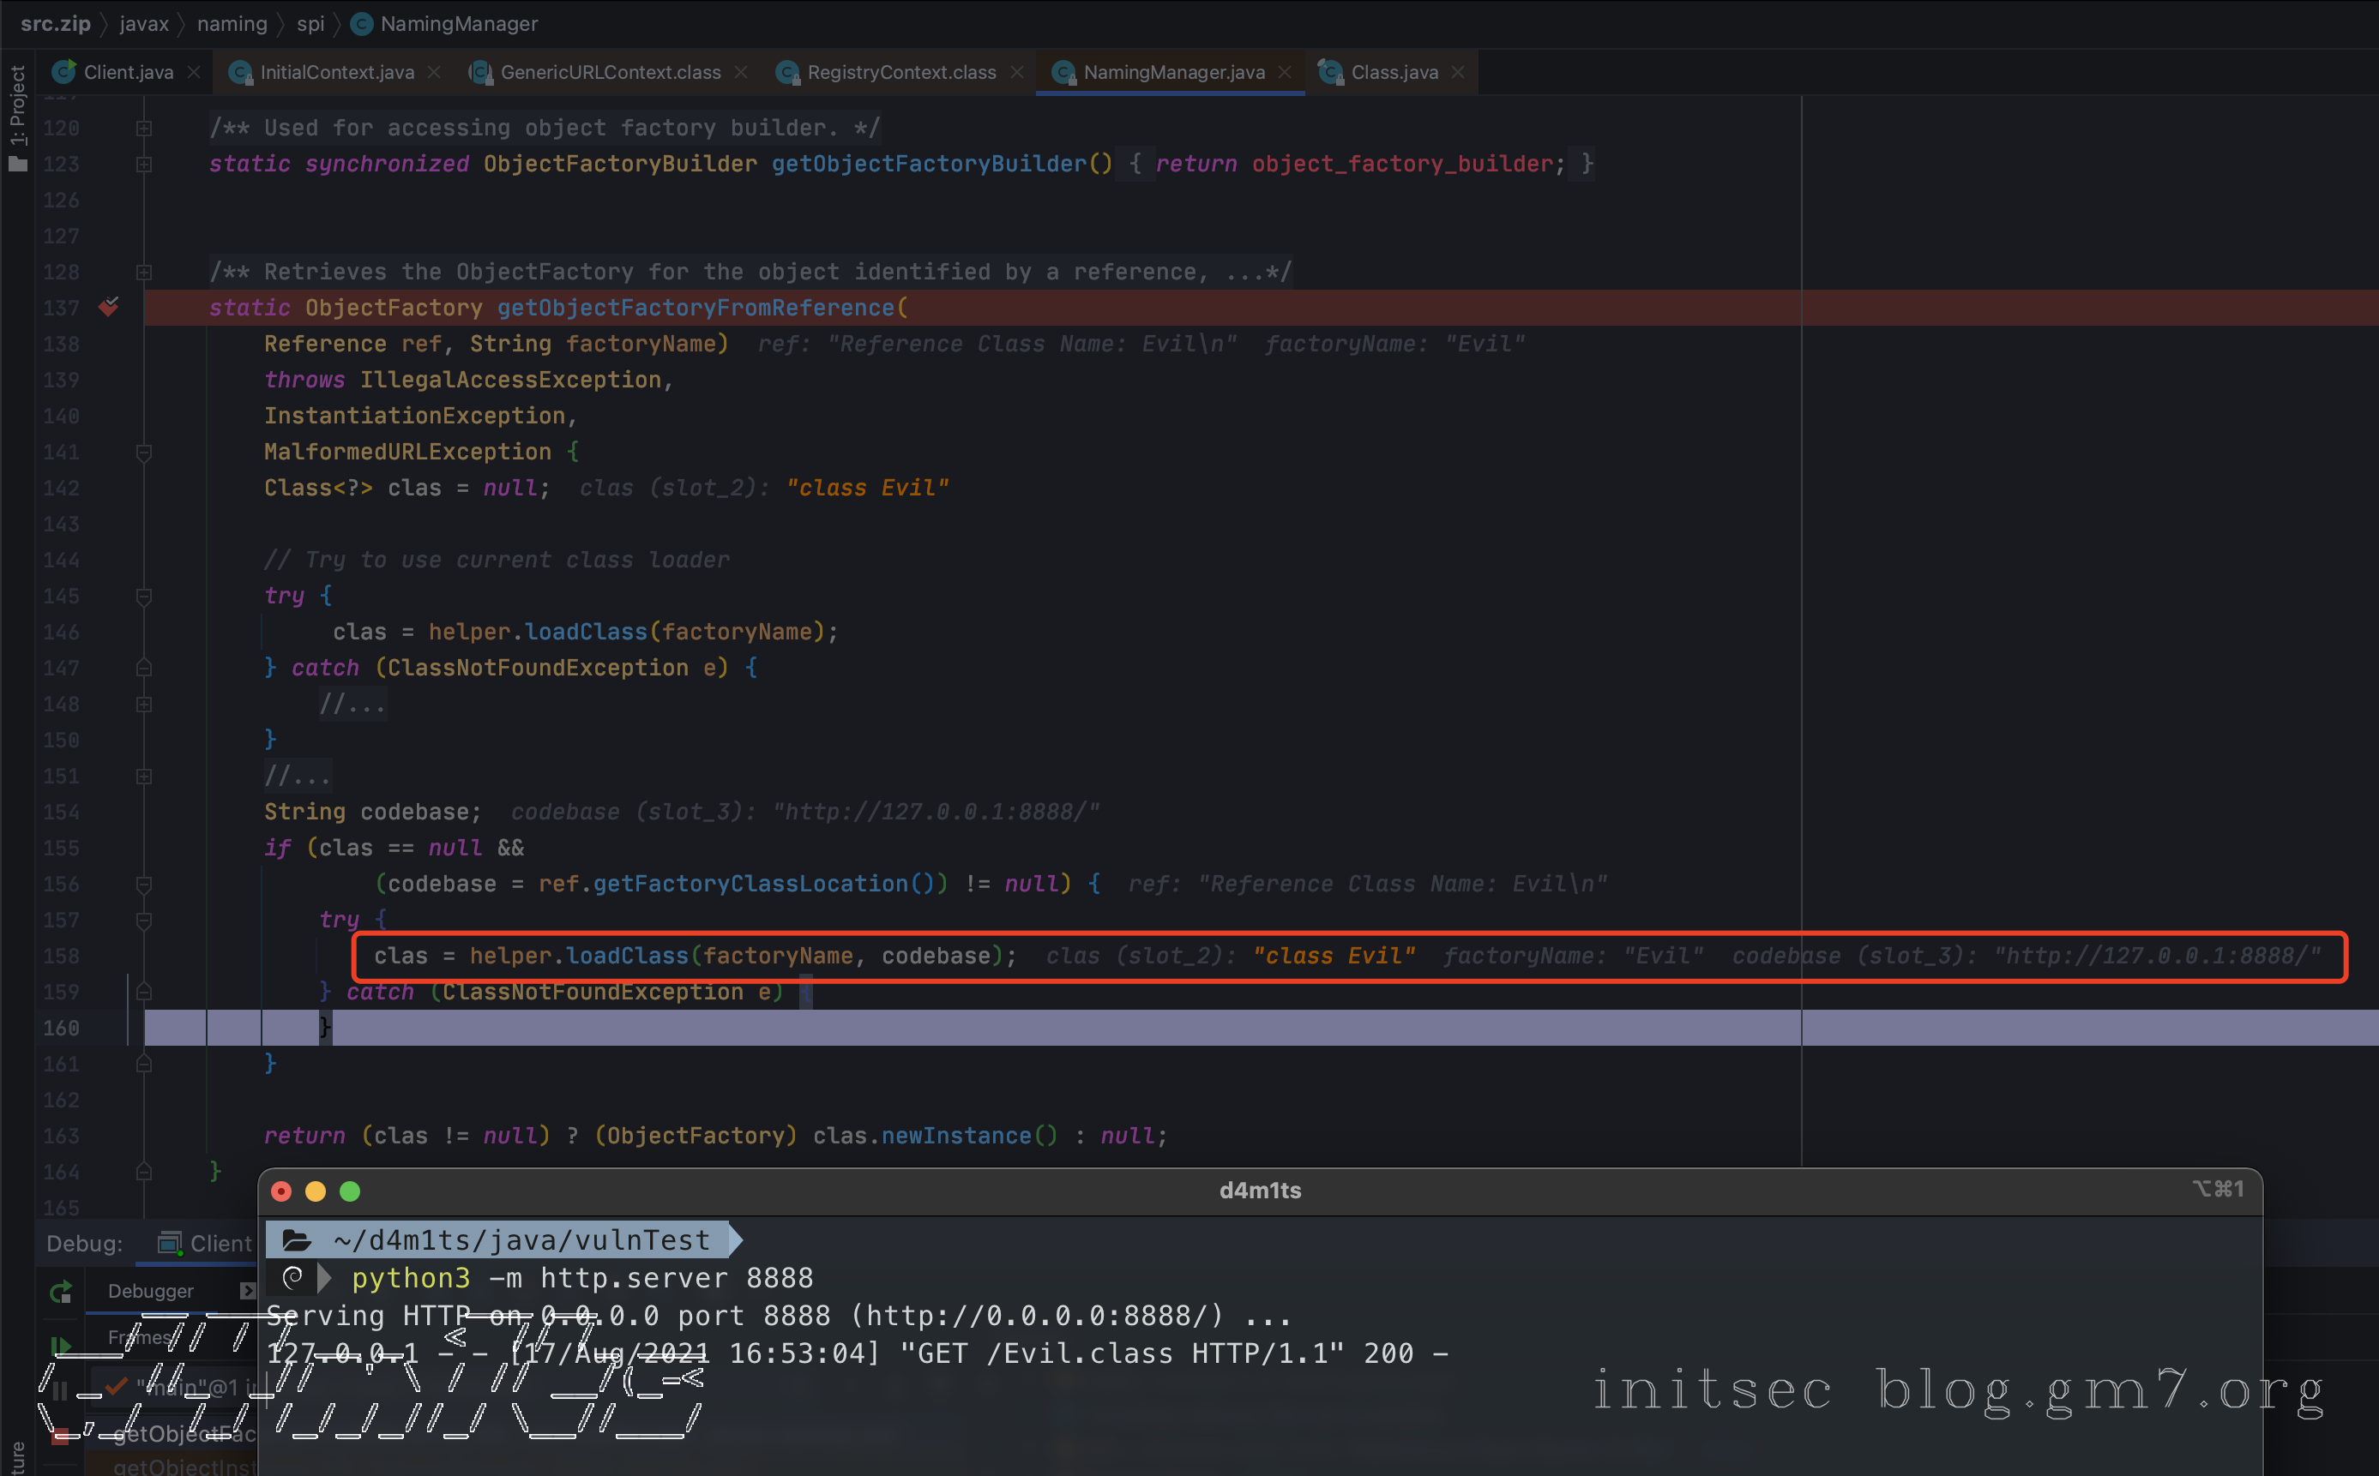Close the Client.java tab

click(195, 72)
